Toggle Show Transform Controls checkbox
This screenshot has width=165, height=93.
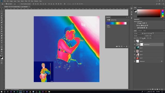click(20, 4)
